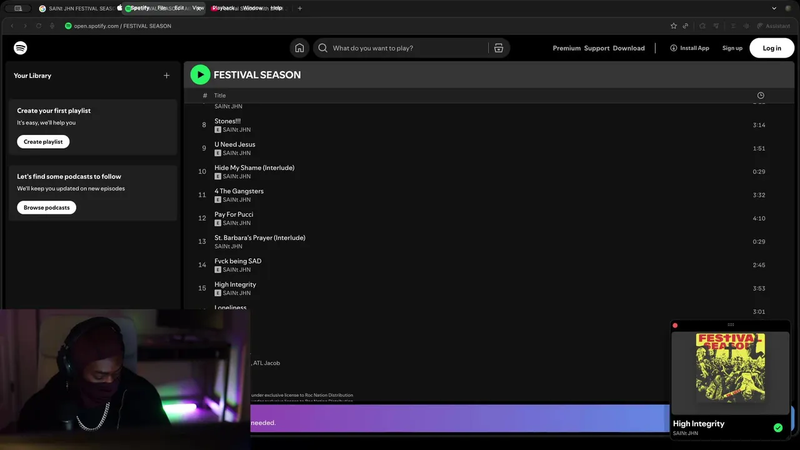
Task: Click the plus icon in Your Library
Action: tap(166, 76)
